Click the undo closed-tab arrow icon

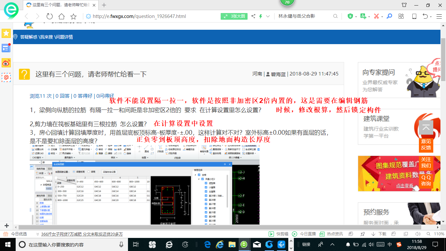425,16
